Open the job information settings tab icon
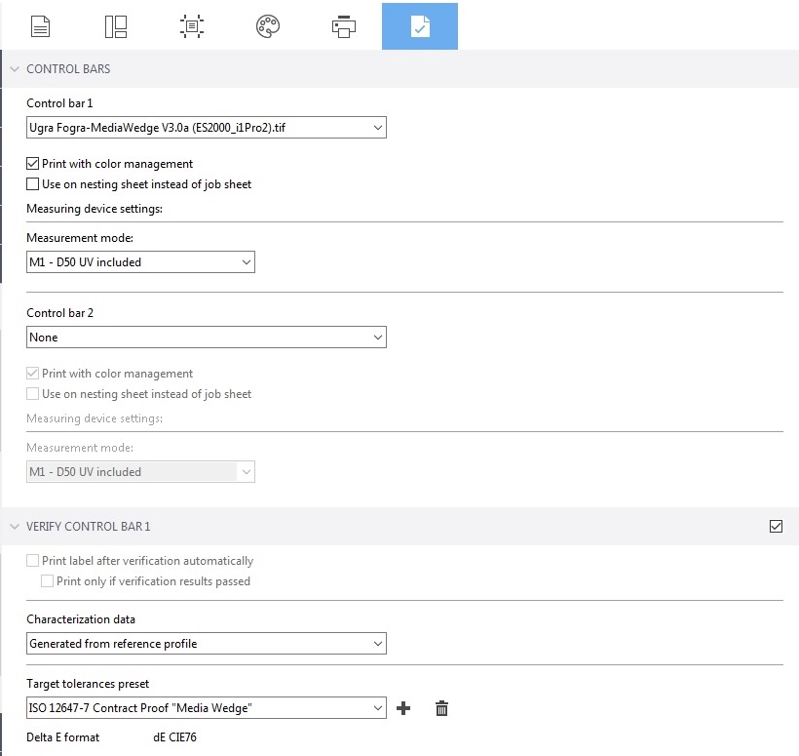The image size is (799, 756). coord(40,25)
